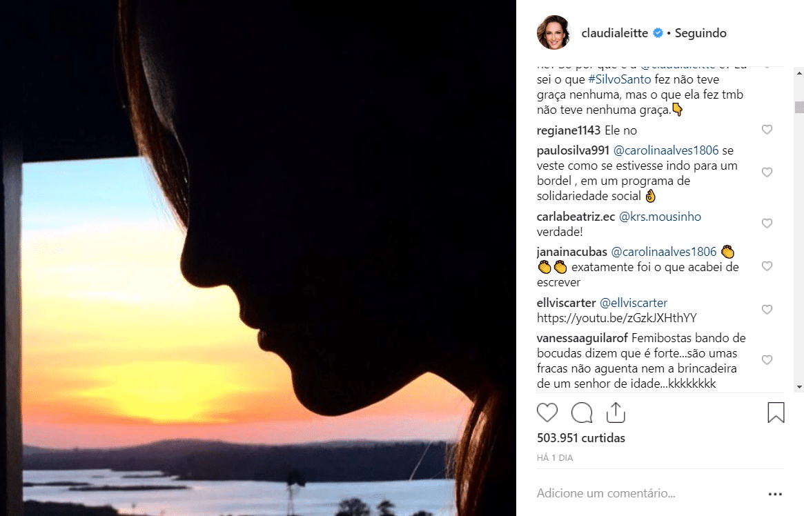The width and height of the screenshot is (804, 516).
Task: Like vanessaaguilarof's comment heart icon
Action: pyautogui.click(x=767, y=359)
